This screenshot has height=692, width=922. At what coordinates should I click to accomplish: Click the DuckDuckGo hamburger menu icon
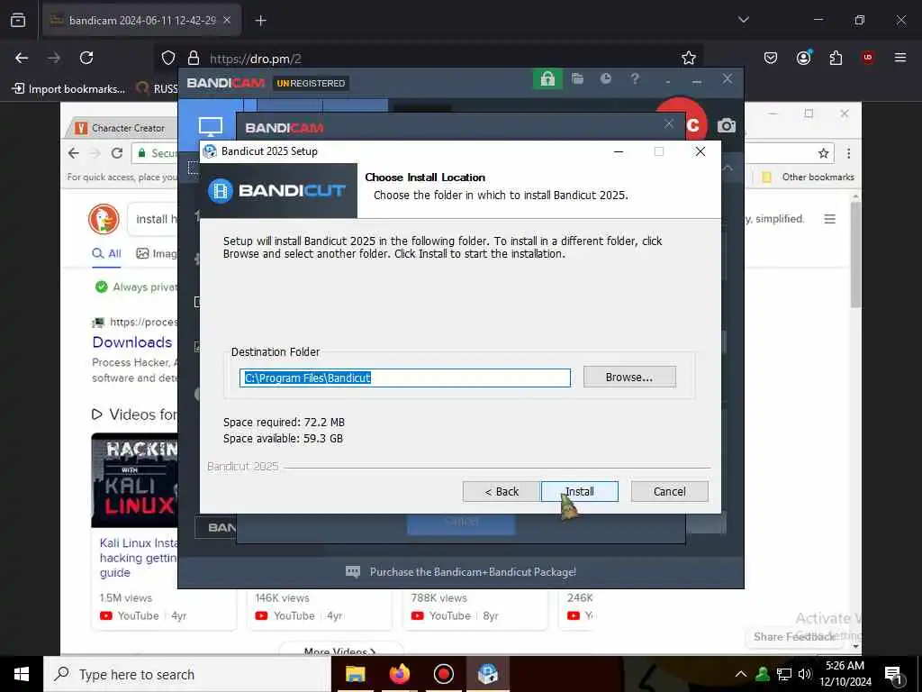[829, 219]
